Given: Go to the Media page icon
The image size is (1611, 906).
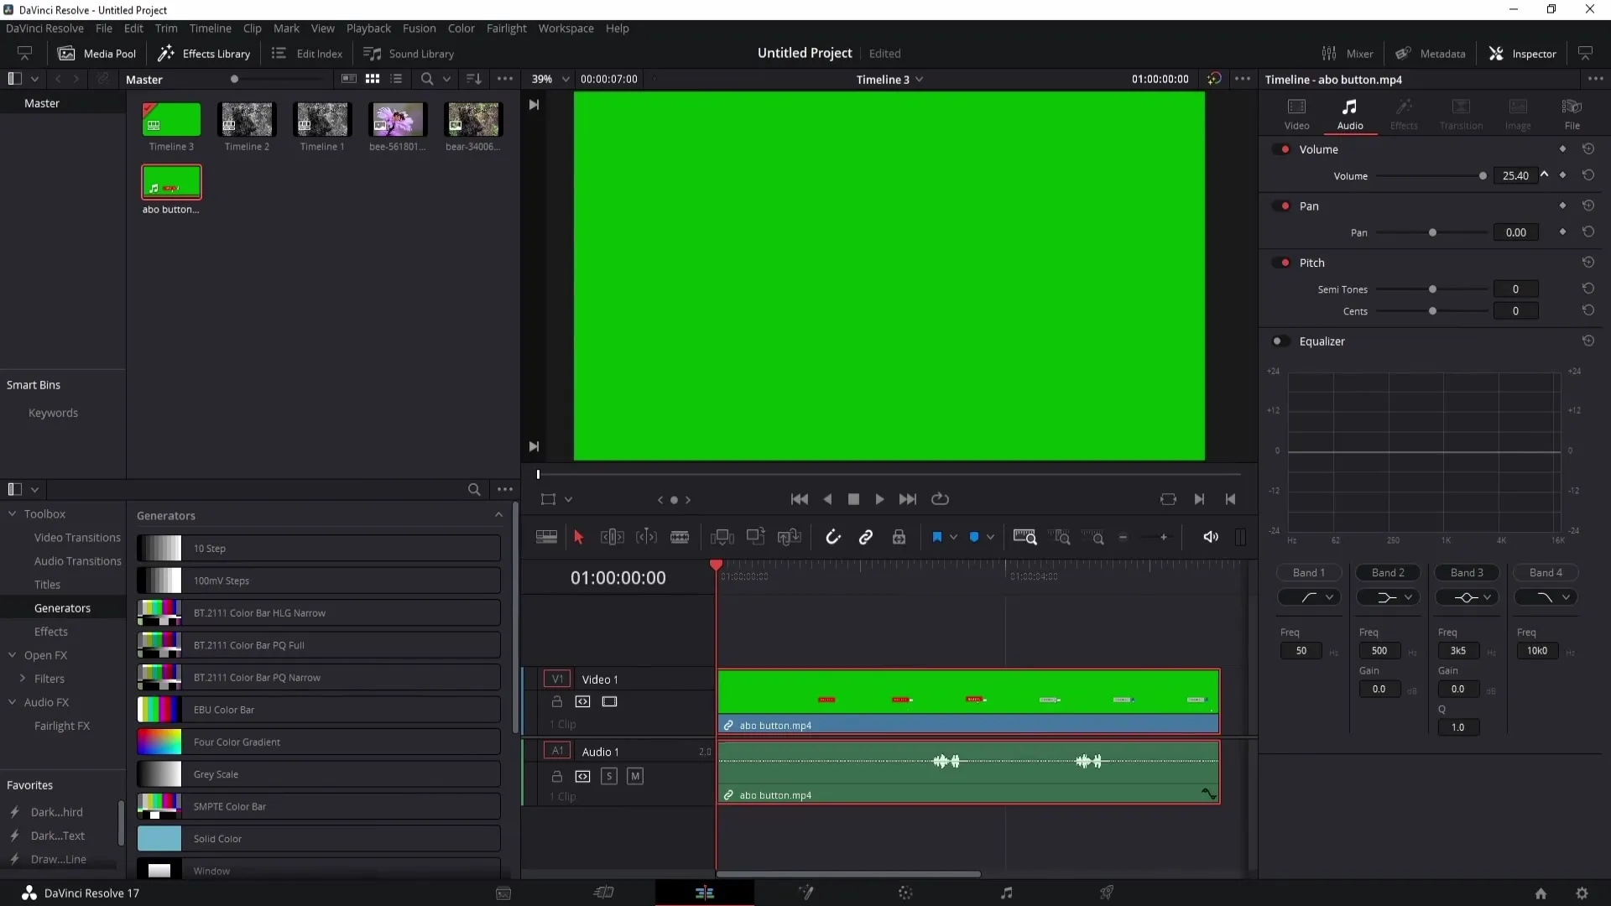Looking at the screenshot, I should [x=503, y=893].
